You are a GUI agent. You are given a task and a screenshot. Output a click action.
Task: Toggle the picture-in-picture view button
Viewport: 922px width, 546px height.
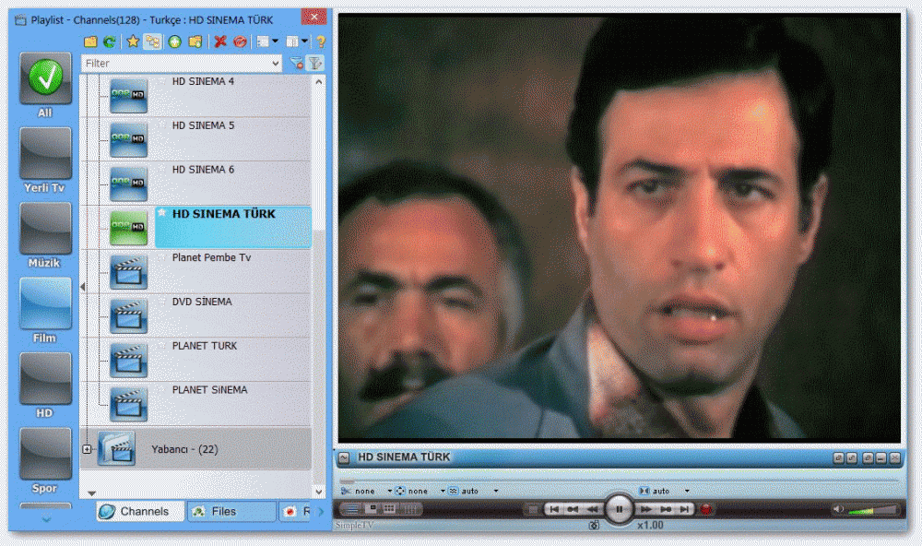pos(371,509)
